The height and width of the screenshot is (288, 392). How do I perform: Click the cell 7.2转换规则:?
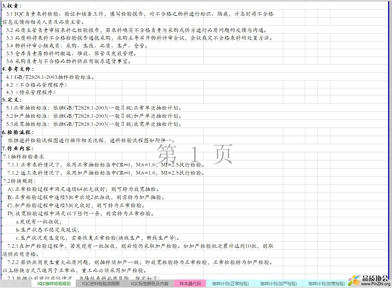pyautogui.click(x=19, y=181)
